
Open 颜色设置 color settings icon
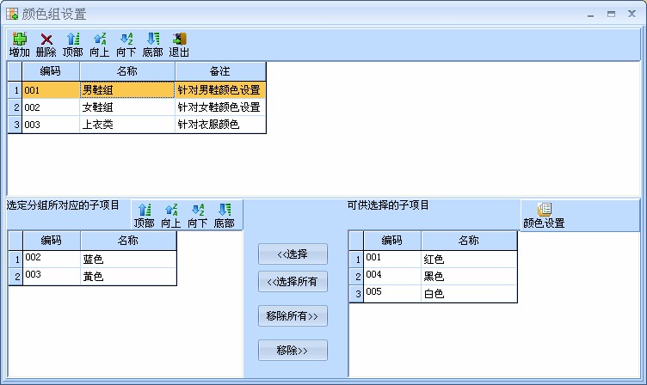point(544,211)
